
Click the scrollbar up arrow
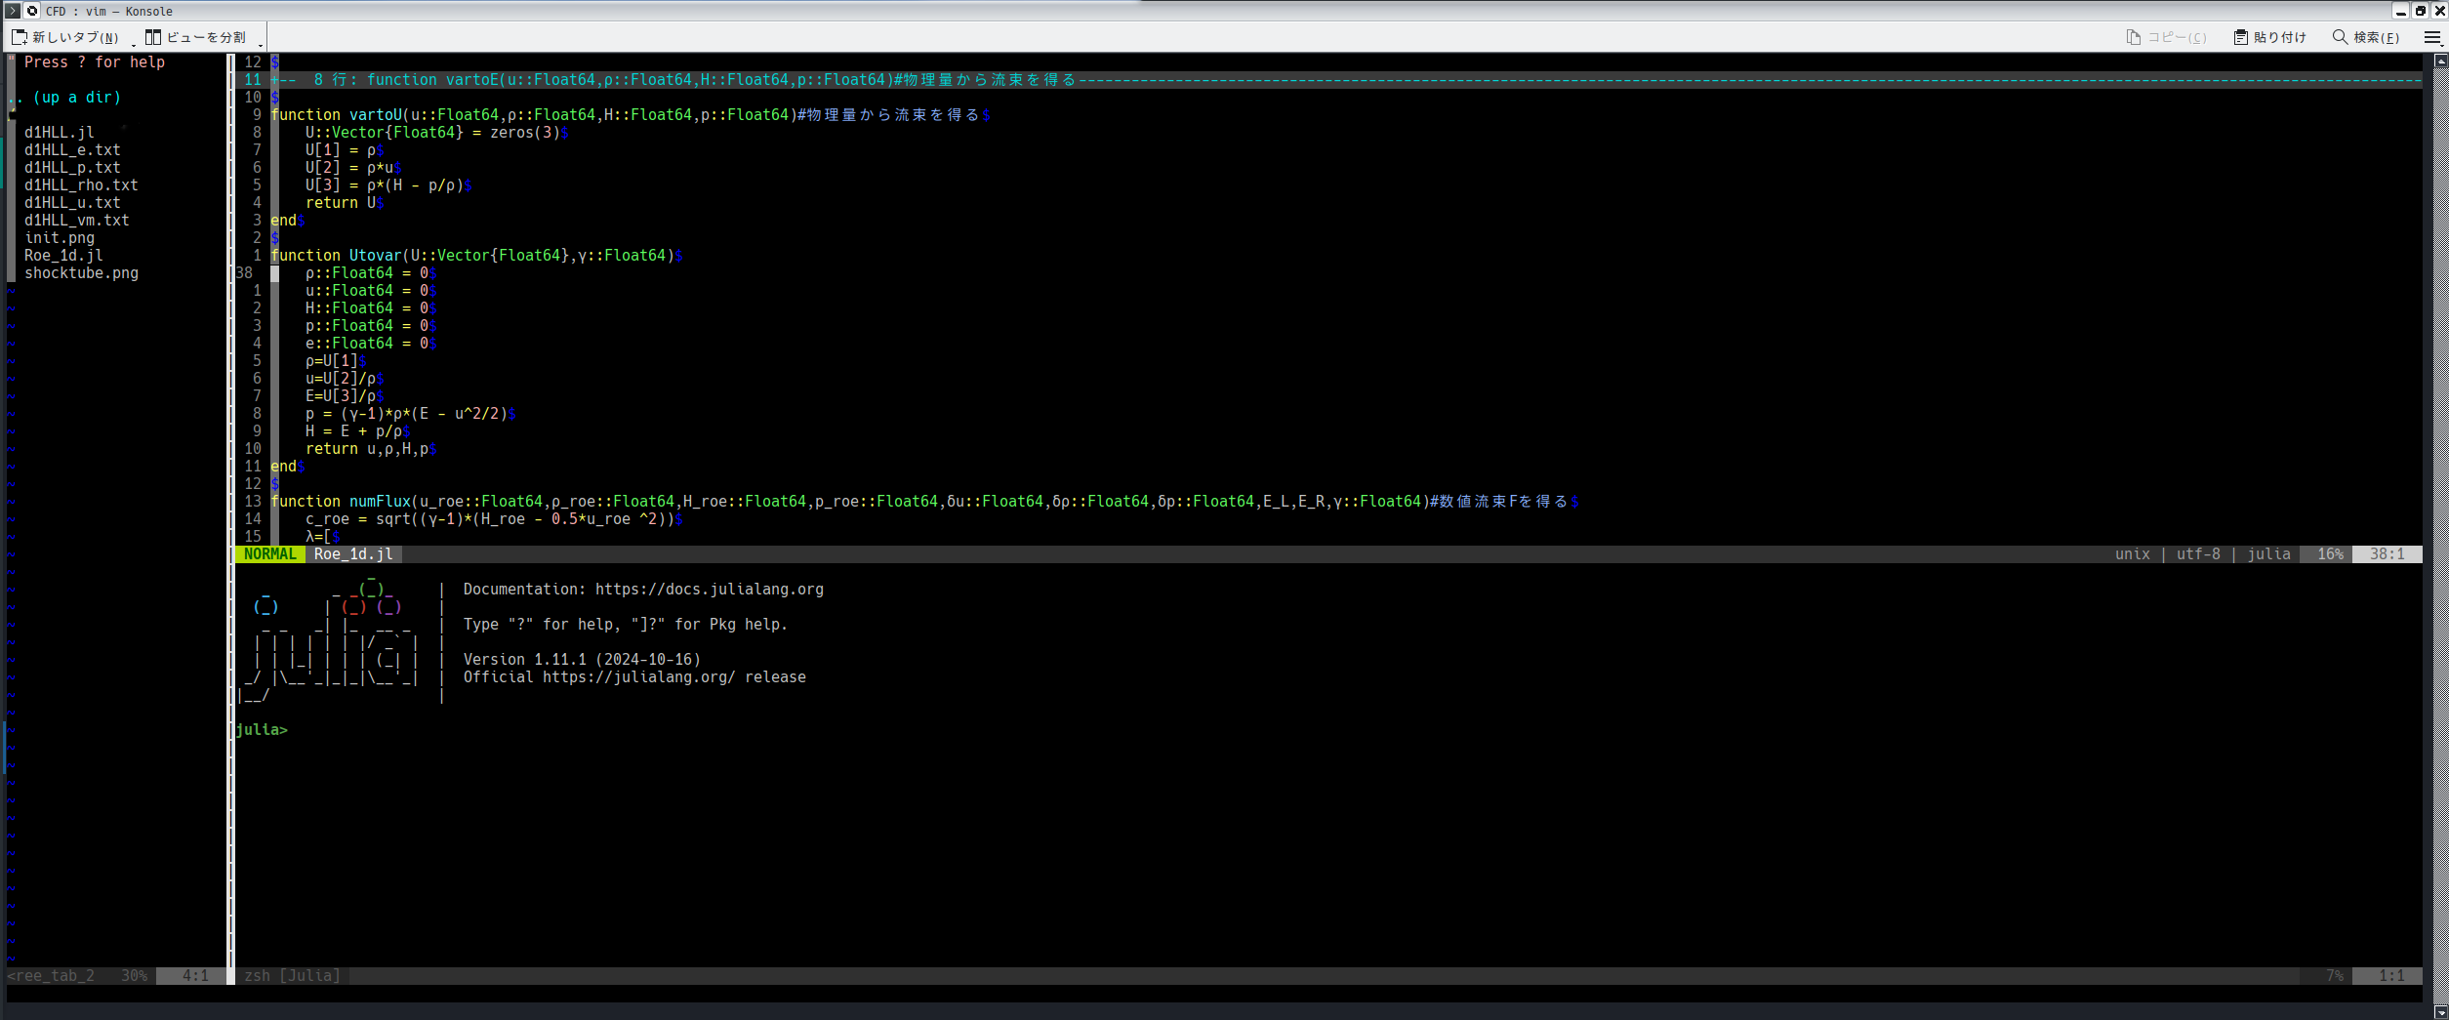click(x=2440, y=61)
